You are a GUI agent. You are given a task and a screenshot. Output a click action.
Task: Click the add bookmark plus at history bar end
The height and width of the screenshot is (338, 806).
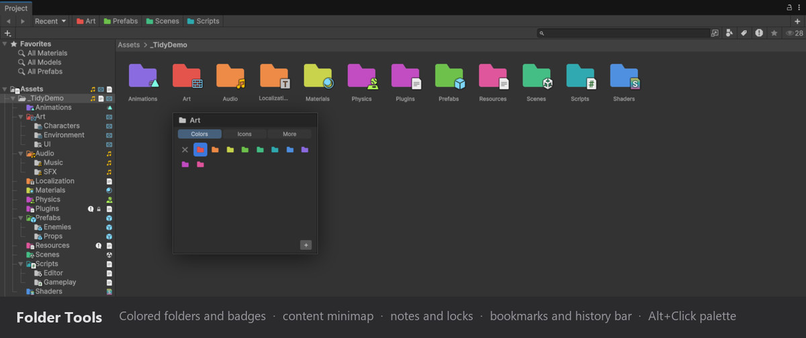point(798,21)
